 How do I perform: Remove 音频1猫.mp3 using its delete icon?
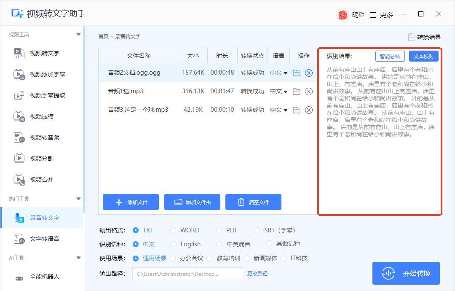coord(309,92)
